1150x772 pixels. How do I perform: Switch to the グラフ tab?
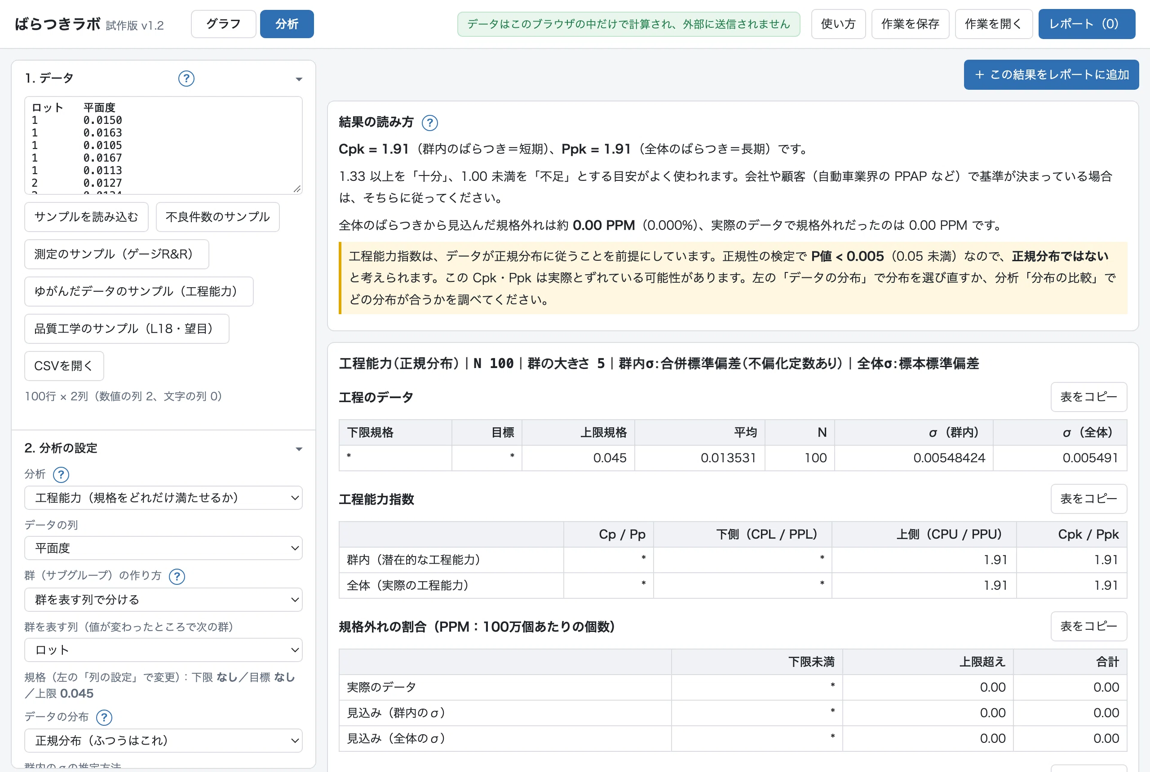point(223,24)
